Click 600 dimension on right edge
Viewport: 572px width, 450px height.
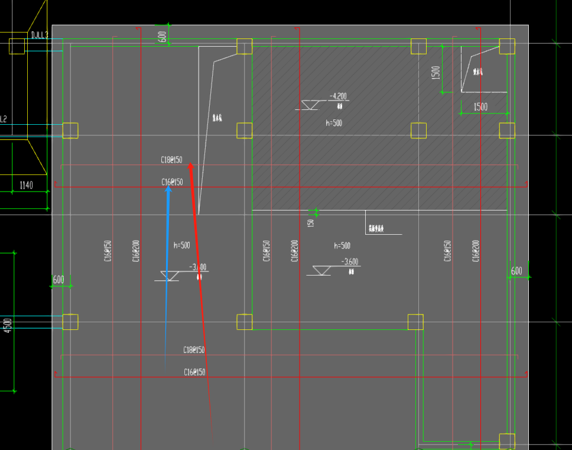(516, 271)
